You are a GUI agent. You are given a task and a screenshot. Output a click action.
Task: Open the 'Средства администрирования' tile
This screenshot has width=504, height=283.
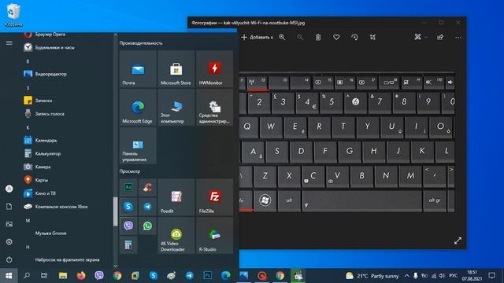[x=214, y=107]
